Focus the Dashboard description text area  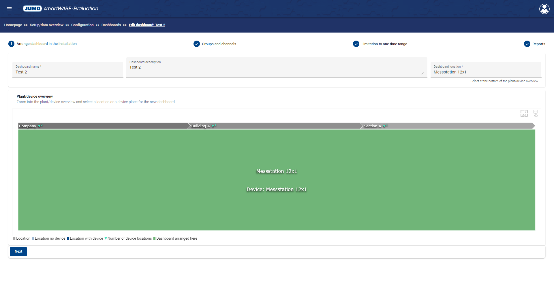[276, 69]
